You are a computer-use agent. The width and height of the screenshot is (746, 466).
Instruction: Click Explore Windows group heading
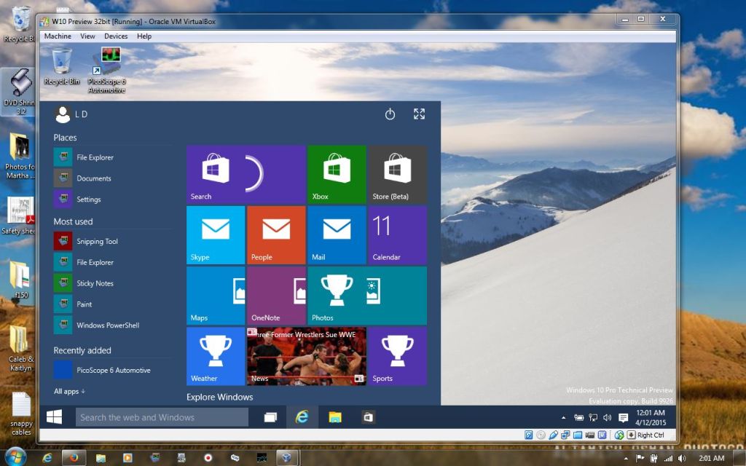click(x=220, y=397)
